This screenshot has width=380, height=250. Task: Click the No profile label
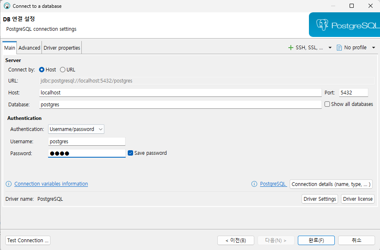click(355, 48)
